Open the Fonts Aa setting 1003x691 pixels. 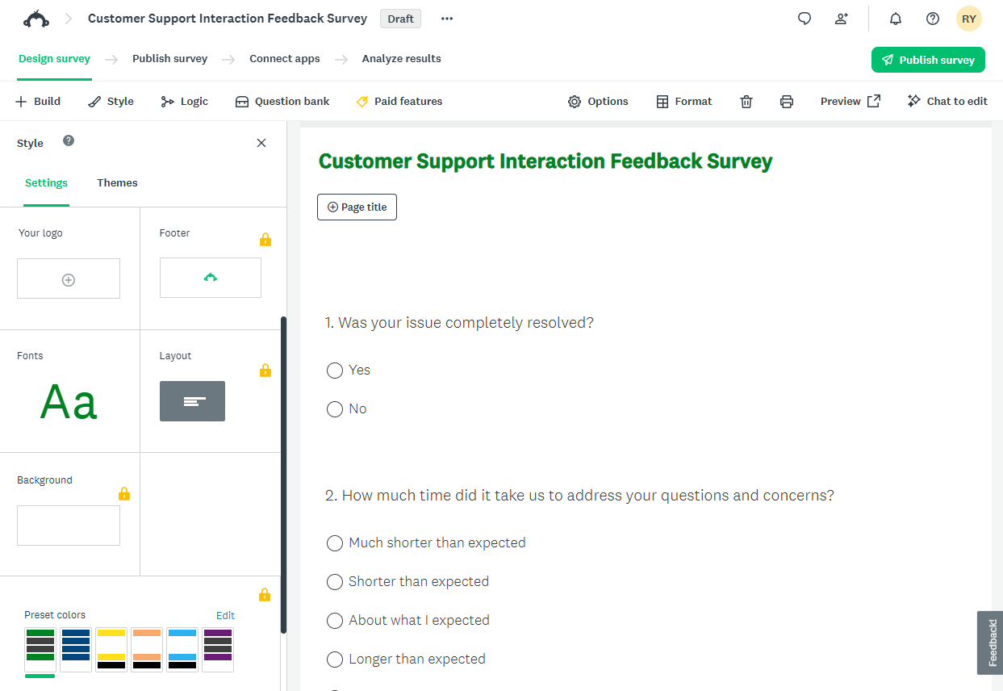[69, 401]
